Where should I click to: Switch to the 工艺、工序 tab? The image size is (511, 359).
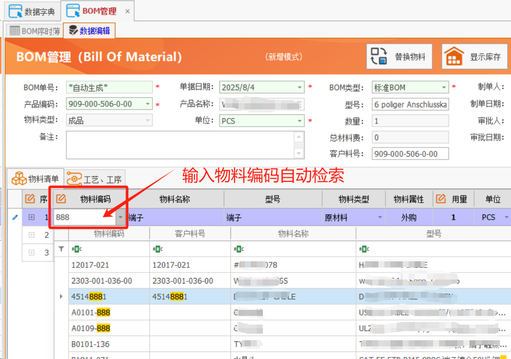click(94, 179)
